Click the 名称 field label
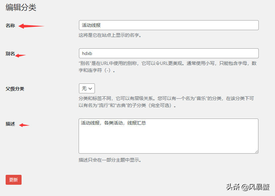The image size is (275, 196). (x=10, y=25)
